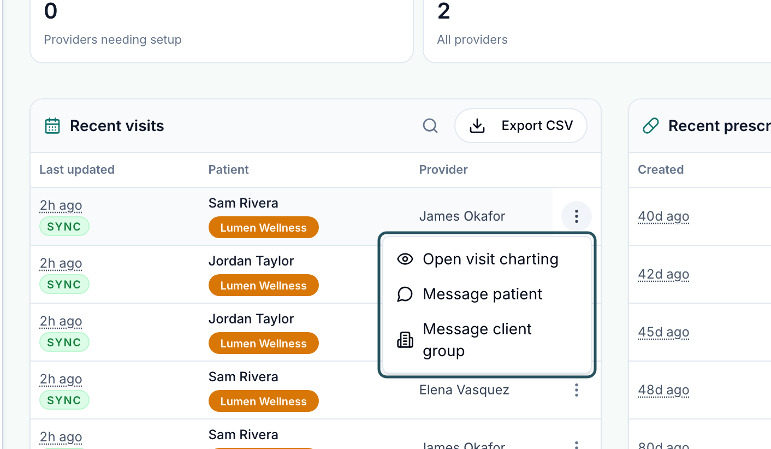Click the Last updated column header
This screenshot has width=771, height=449.
click(x=77, y=170)
